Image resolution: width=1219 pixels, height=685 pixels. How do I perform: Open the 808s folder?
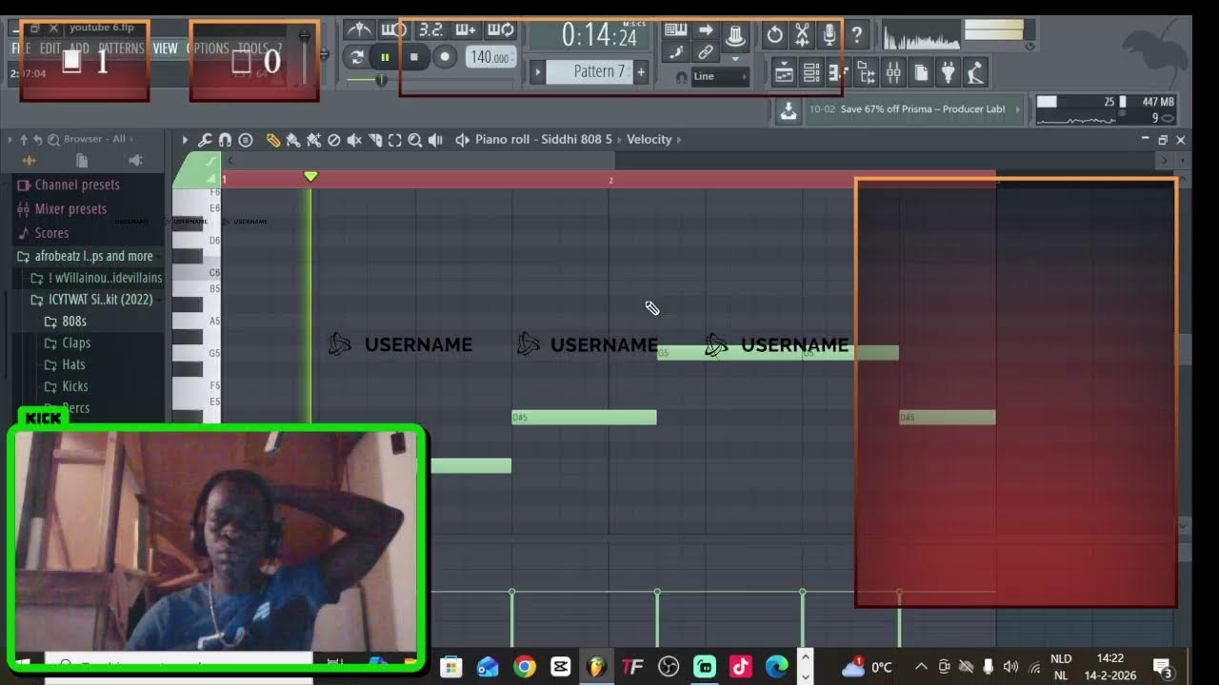pos(74,322)
